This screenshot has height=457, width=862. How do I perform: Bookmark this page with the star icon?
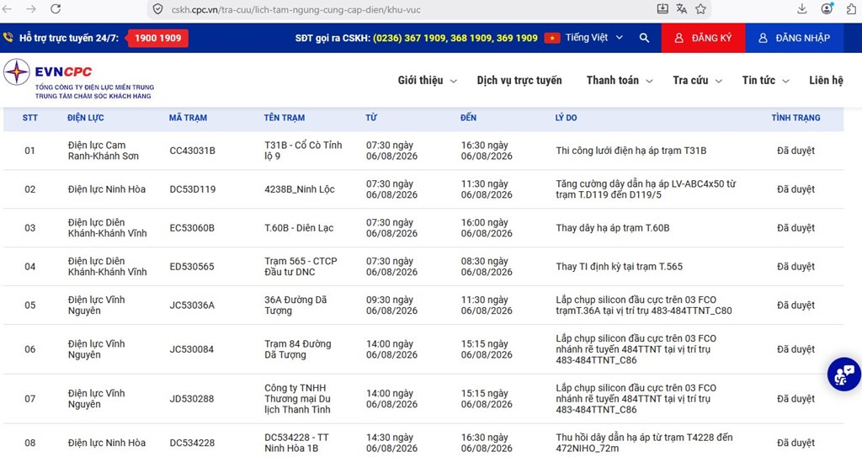[700, 8]
